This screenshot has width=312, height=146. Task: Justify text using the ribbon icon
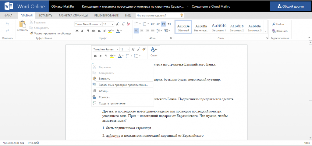(153, 31)
